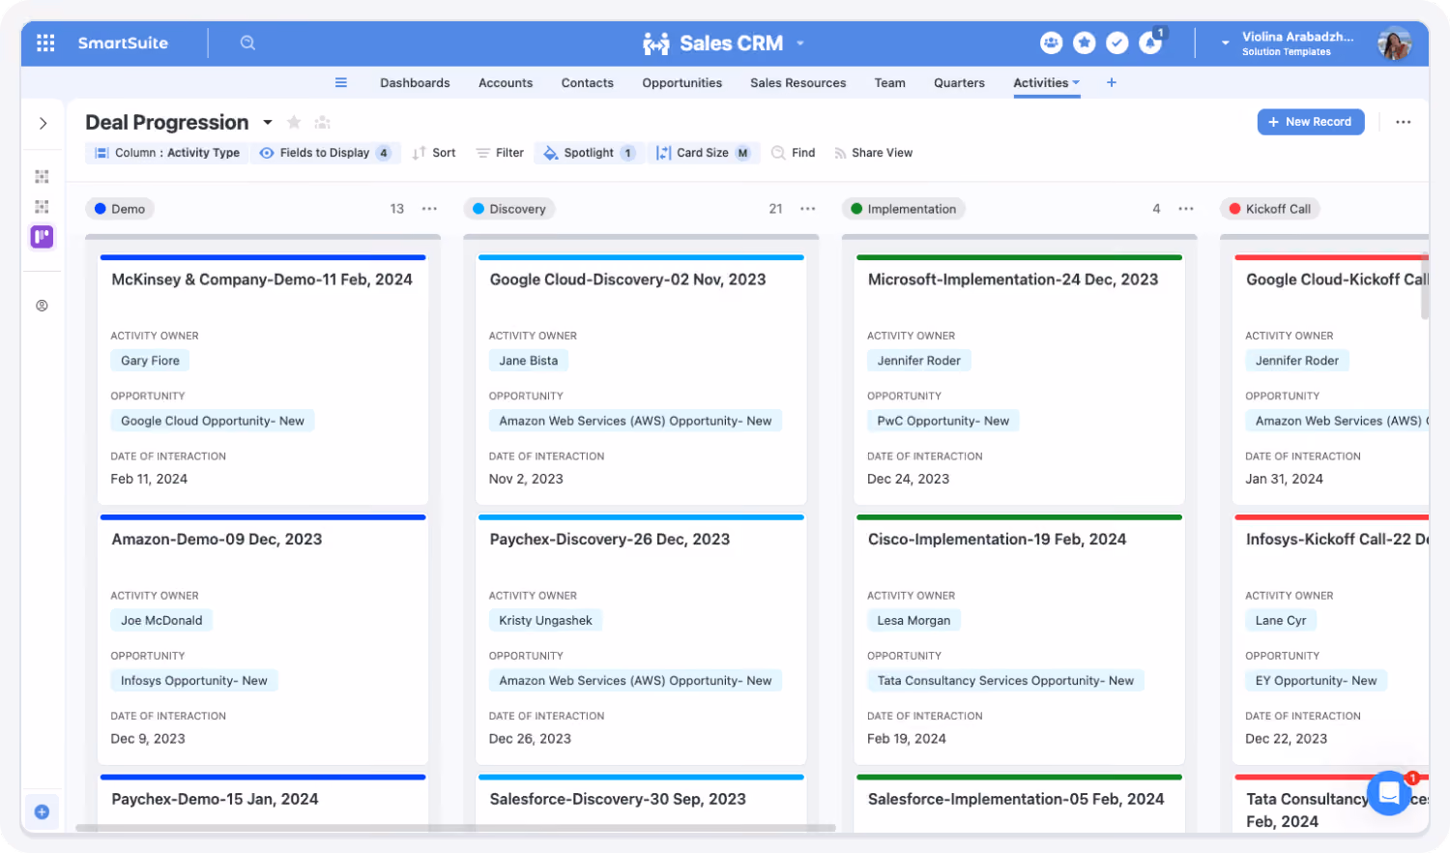
Task: Open the checkmark tasks icon in header
Action: tap(1117, 43)
